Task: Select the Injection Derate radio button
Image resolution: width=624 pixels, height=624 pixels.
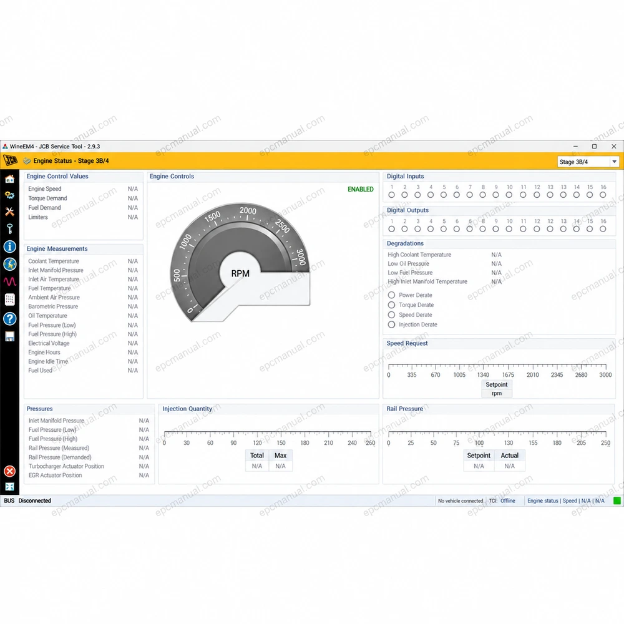Action: coord(392,324)
